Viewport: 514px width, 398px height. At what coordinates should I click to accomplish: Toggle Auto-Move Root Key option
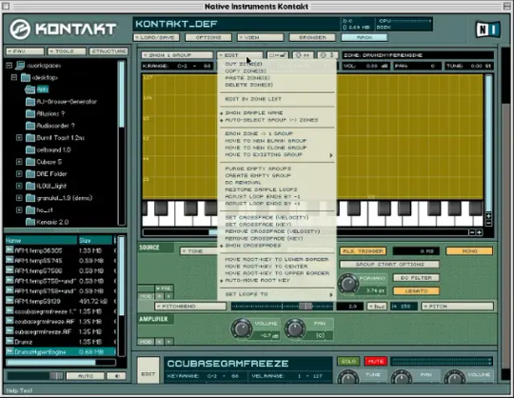(x=257, y=280)
